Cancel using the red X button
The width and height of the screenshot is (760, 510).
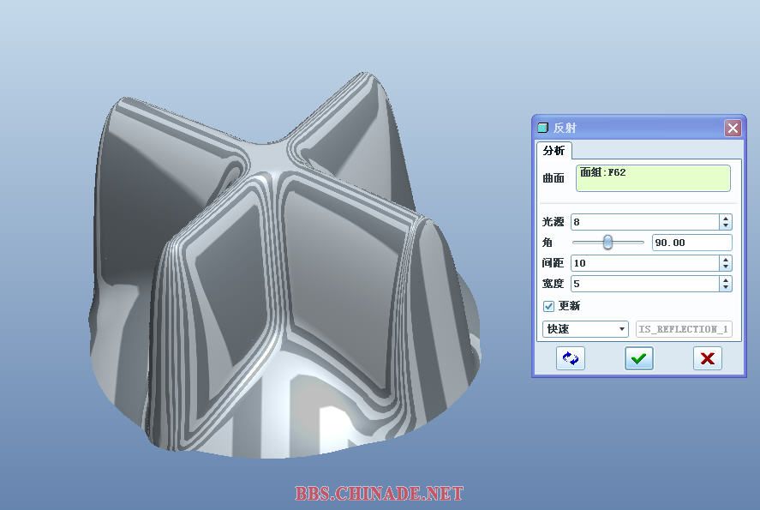[x=707, y=358]
